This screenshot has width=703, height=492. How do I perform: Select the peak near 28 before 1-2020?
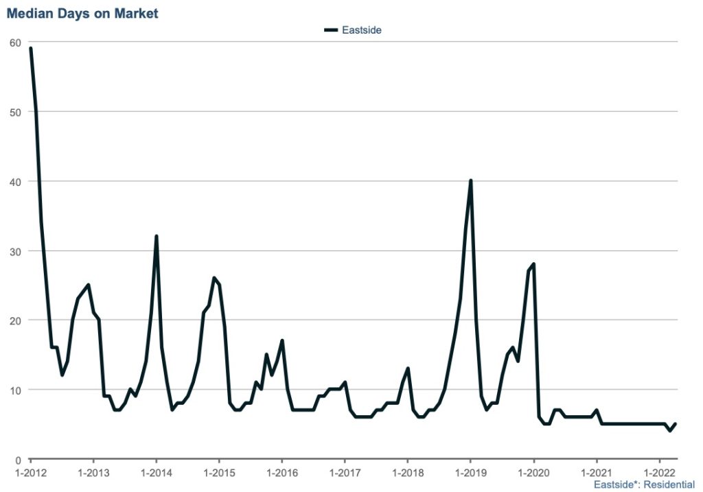coord(533,264)
